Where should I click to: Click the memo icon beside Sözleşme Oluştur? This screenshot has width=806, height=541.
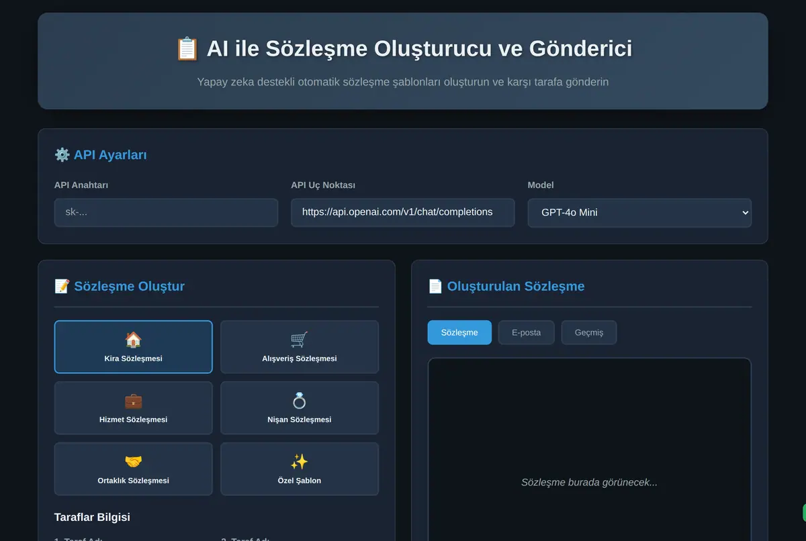[62, 287]
